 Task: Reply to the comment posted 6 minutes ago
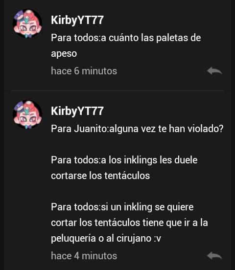tap(214, 71)
